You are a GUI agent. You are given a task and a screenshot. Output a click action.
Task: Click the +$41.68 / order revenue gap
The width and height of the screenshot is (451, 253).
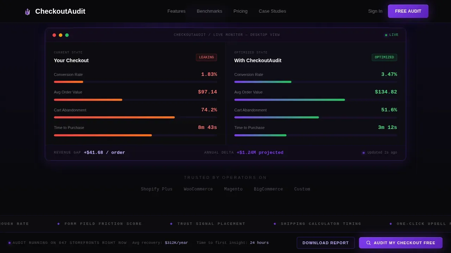tap(104, 153)
